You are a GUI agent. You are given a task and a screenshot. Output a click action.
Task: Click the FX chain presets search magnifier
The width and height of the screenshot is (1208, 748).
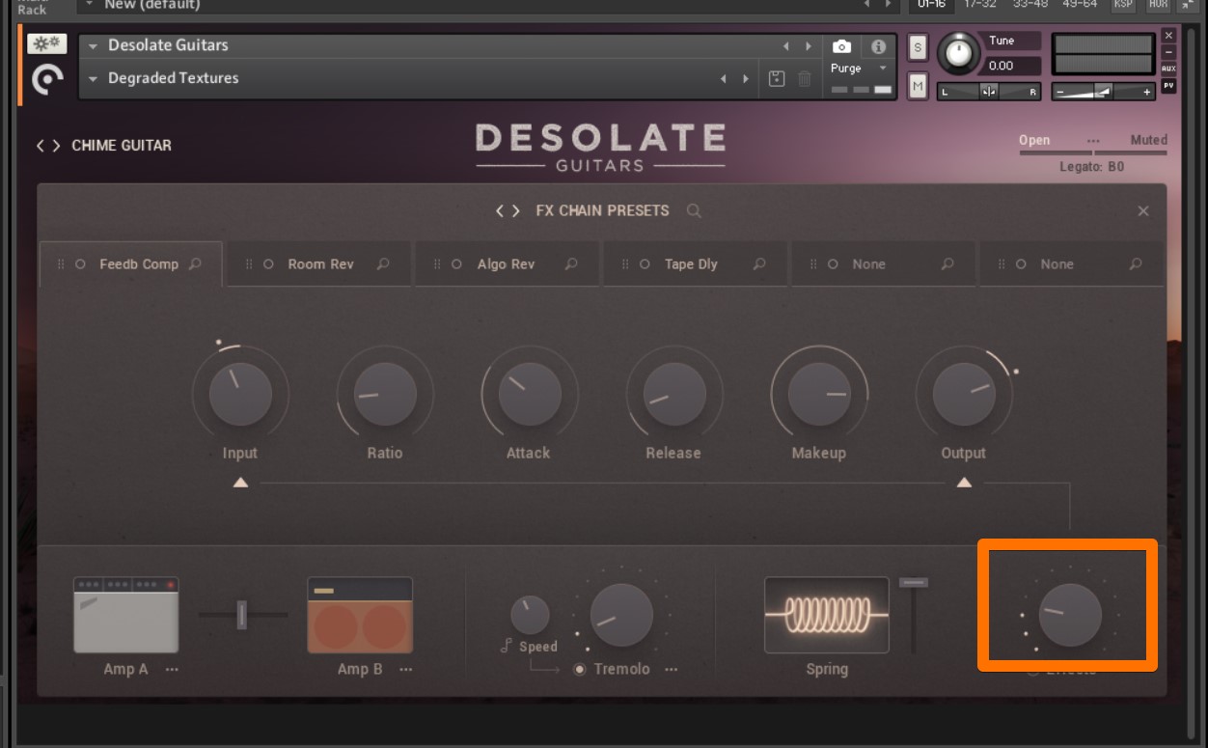(694, 210)
